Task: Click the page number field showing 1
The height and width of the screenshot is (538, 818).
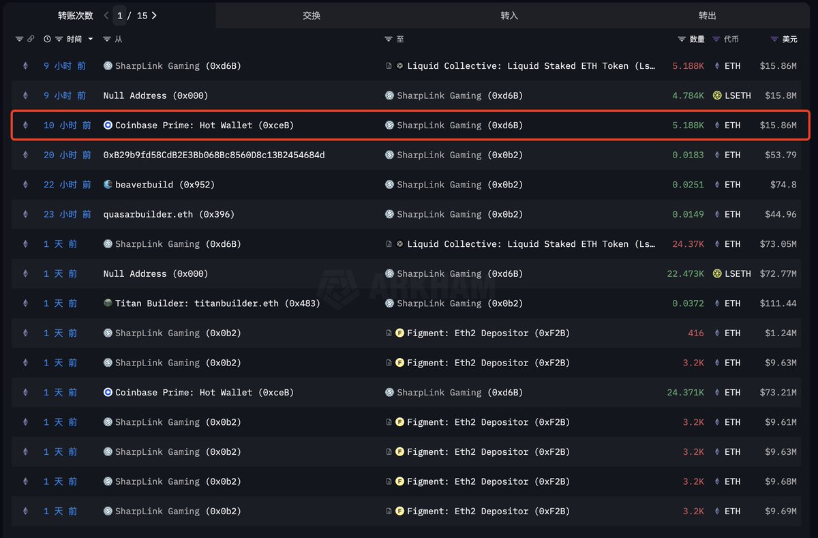Action: point(120,15)
